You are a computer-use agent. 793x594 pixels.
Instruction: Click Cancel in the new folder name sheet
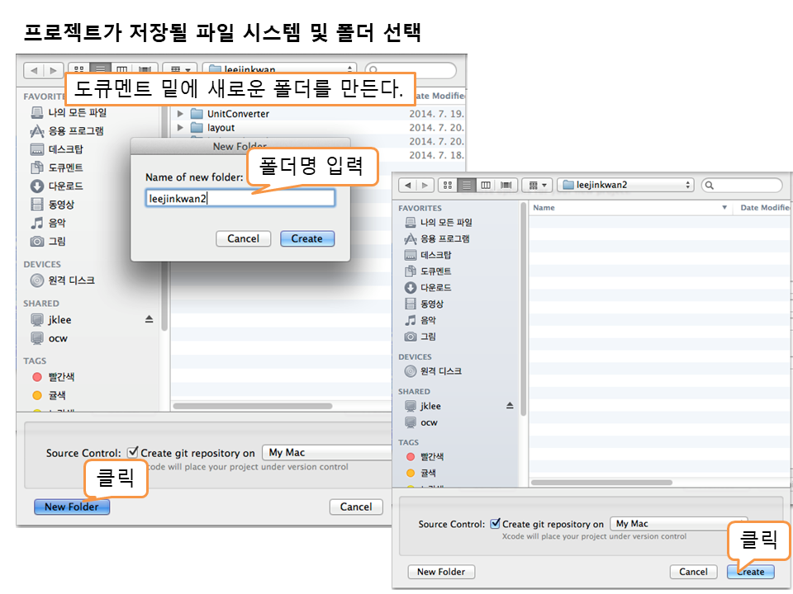[x=243, y=238]
